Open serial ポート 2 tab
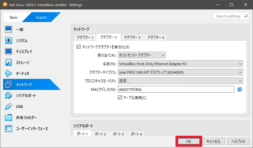This screenshot has width=253, height=148. click(100, 134)
